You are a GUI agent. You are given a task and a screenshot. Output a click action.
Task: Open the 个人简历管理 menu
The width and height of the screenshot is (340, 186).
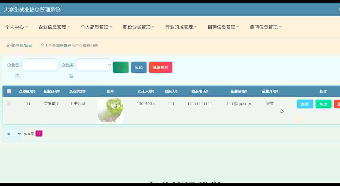(x=96, y=27)
